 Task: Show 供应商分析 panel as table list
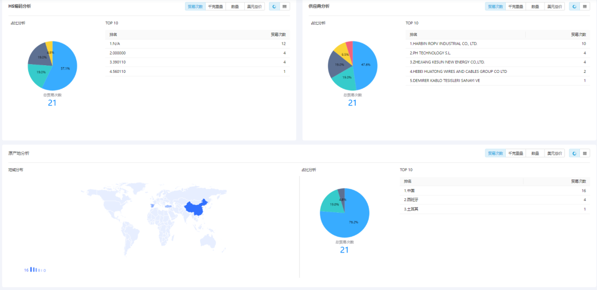tap(585, 7)
